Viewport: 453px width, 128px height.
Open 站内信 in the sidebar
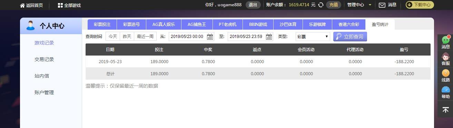click(42, 76)
